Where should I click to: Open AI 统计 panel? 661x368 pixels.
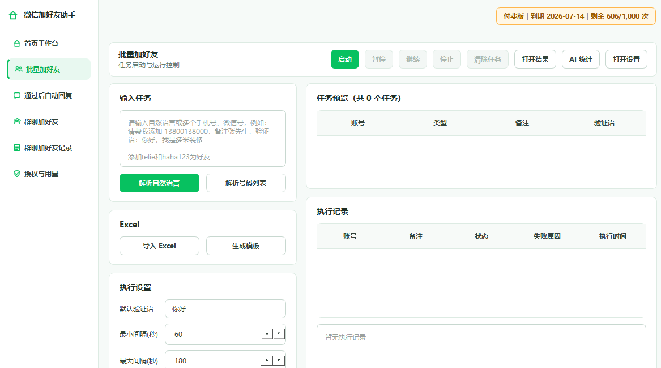pos(581,60)
